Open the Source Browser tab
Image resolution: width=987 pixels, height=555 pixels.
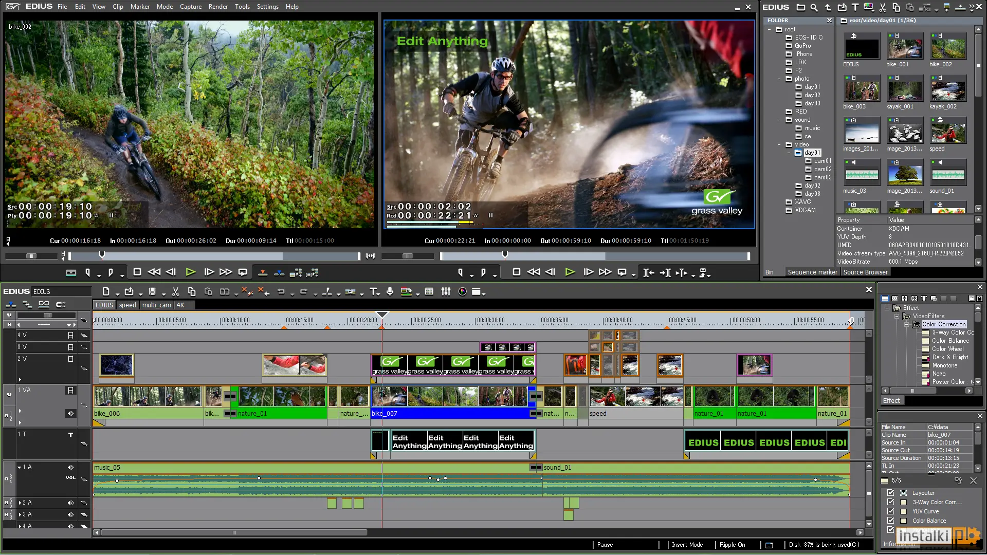pyautogui.click(x=865, y=272)
